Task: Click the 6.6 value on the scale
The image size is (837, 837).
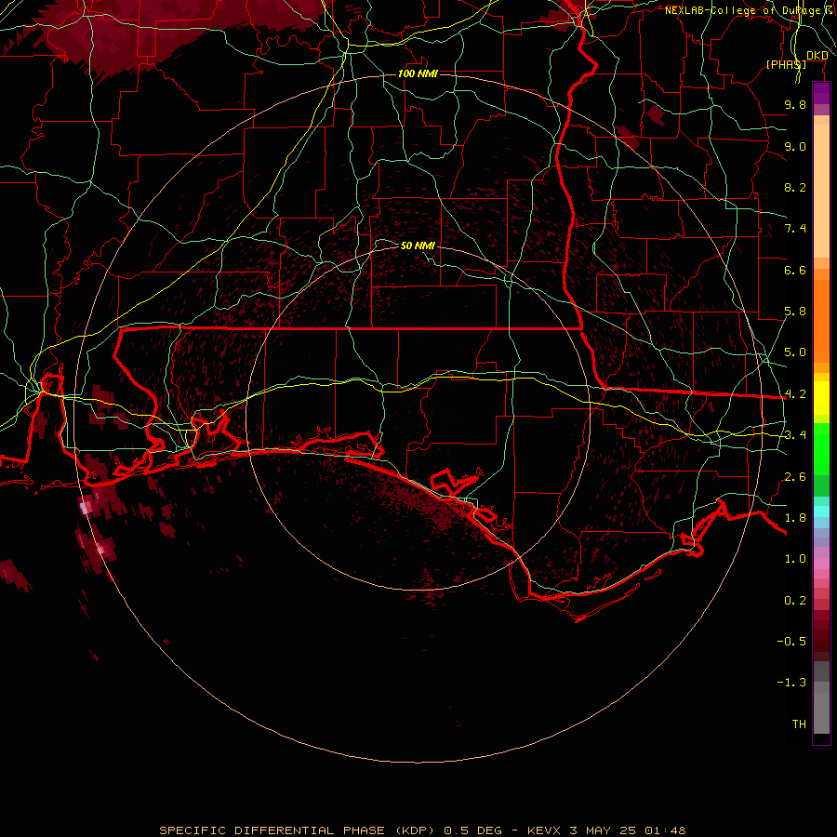Action: click(795, 270)
